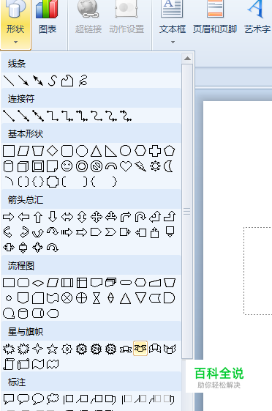
Task: Pick the 16-point star shape
Action: coord(82,349)
